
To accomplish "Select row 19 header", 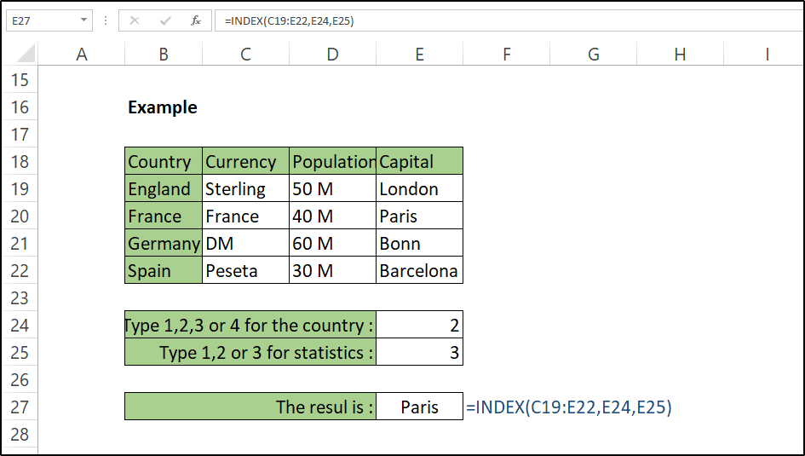I will (20, 188).
